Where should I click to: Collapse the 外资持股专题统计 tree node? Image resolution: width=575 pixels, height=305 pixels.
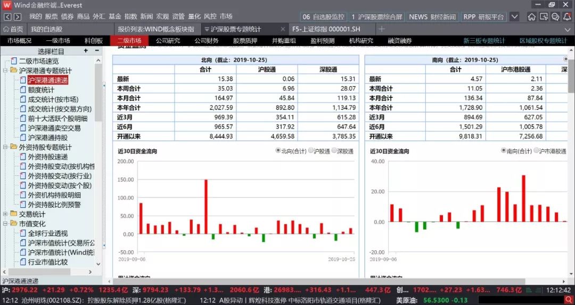click(5, 147)
